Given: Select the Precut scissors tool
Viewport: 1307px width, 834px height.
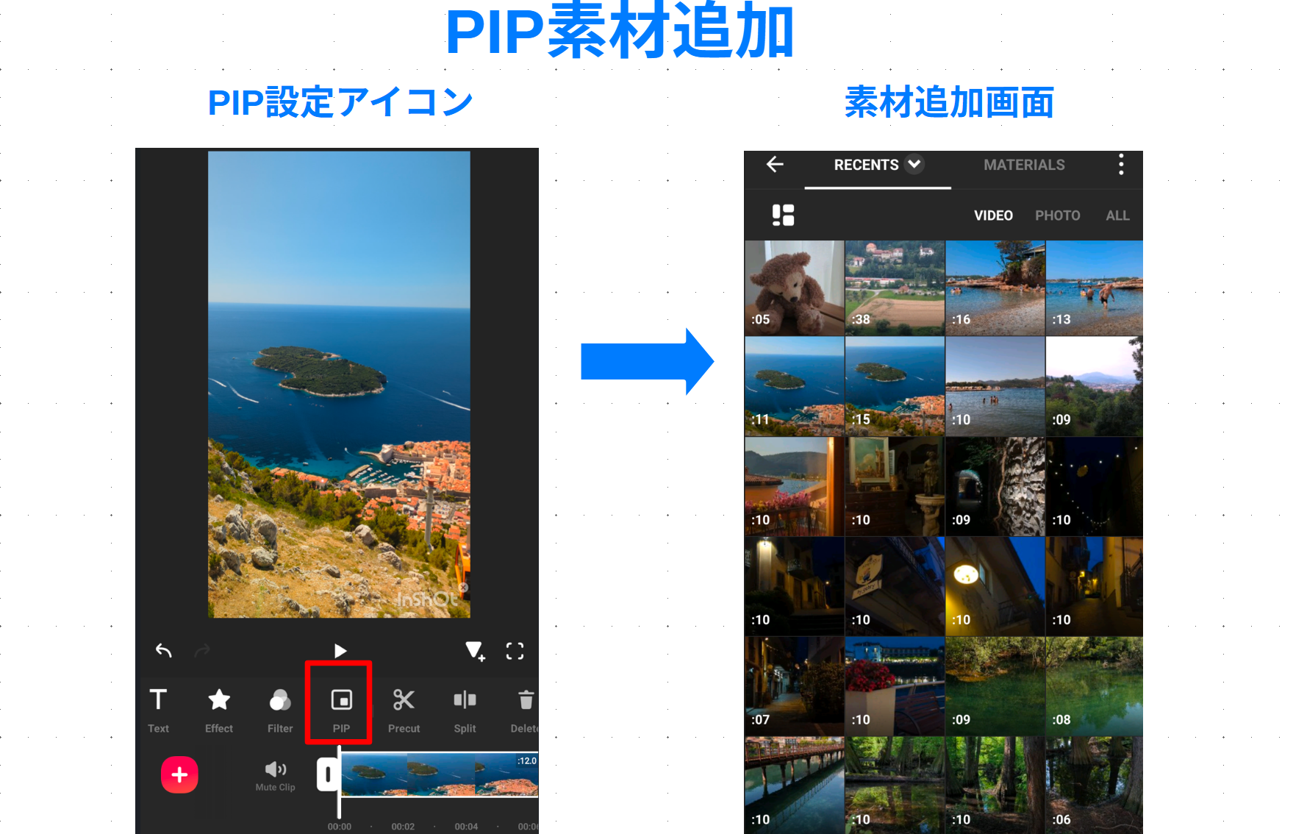Looking at the screenshot, I should point(404,710).
